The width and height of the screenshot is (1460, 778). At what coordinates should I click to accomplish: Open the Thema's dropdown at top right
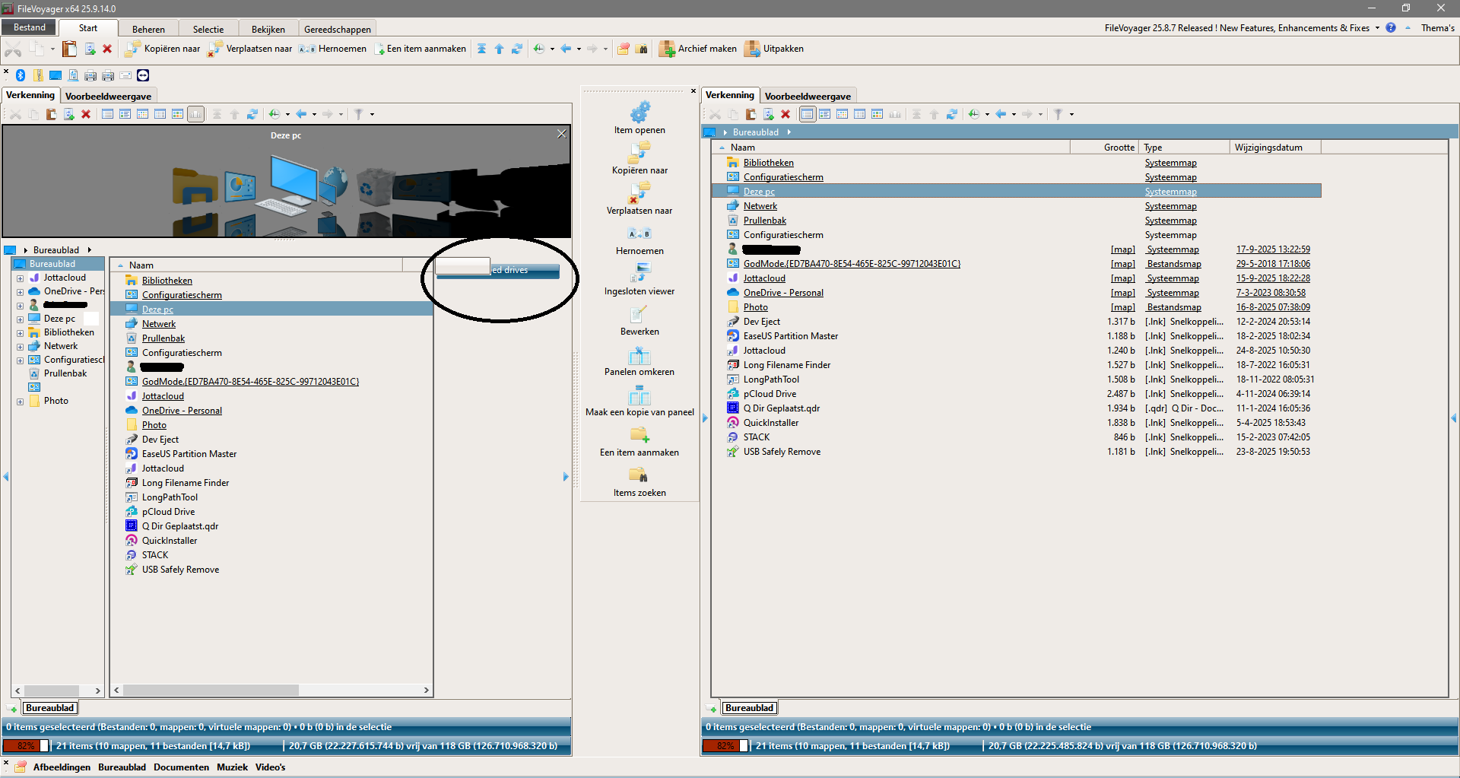point(1436,28)
